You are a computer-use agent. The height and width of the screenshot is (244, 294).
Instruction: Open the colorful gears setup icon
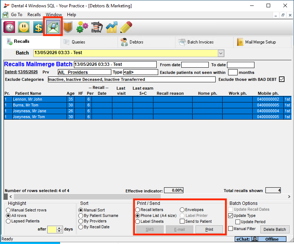[82, 27]
